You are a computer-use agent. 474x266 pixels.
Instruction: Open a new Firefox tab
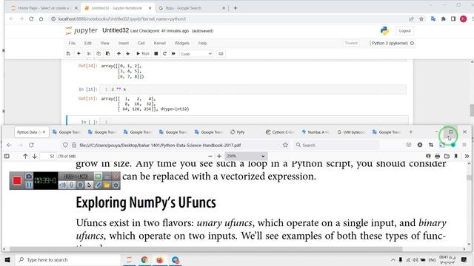[x=410, y=132]
